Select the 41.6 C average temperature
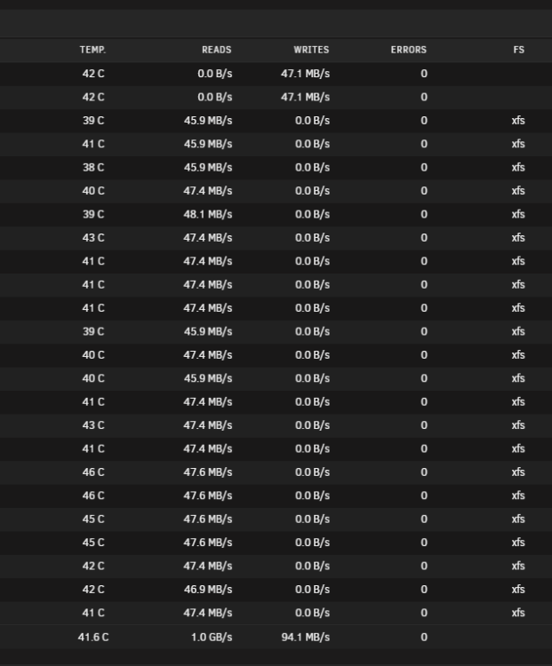 tap(93, 637)
